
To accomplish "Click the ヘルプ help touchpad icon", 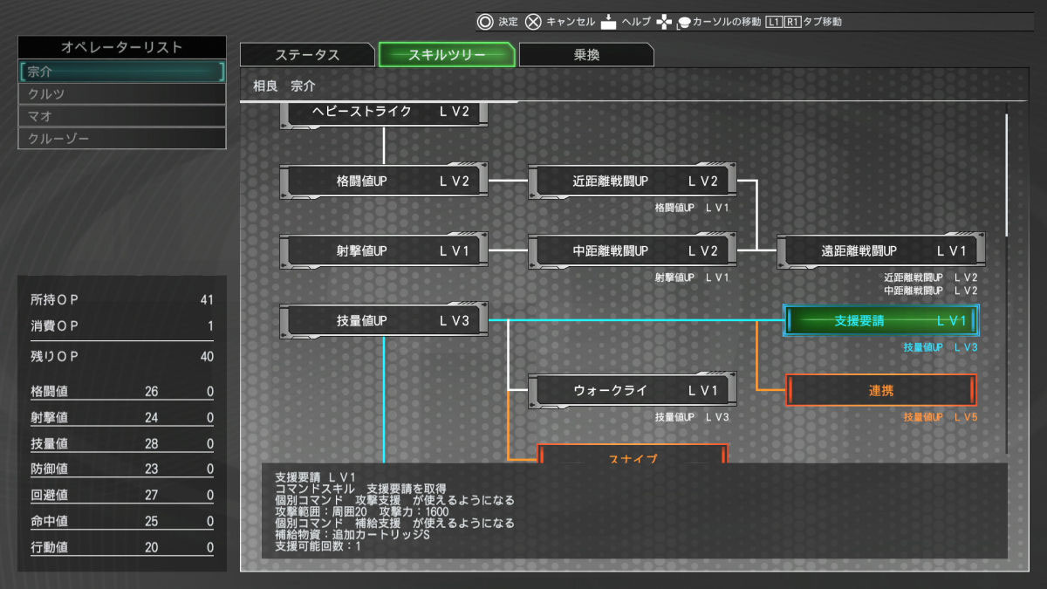I will [x=610, y=22].
